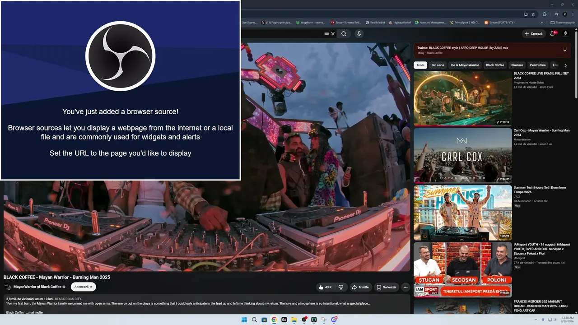The height and width of the screenshot is (325, 578).
Task: Open the 'PrimaSport 2 HD O...' bookmark
Action: pos(465,22)
